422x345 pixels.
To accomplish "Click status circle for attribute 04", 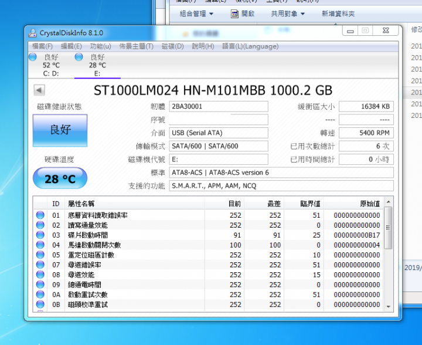I will [x=40, y=245].
